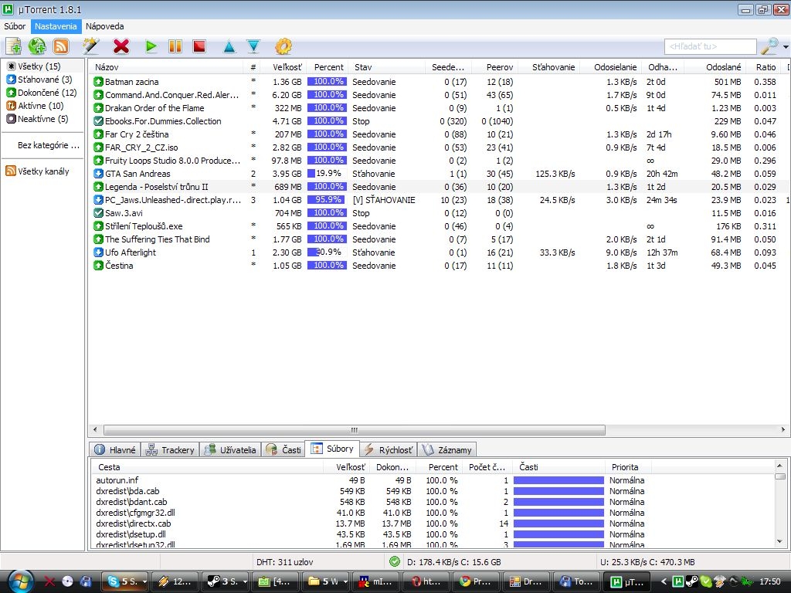This screenshot has height=593, width=791.
Task: Move torrent up the queue with the up arrow
Action: [x=229, y=47]
